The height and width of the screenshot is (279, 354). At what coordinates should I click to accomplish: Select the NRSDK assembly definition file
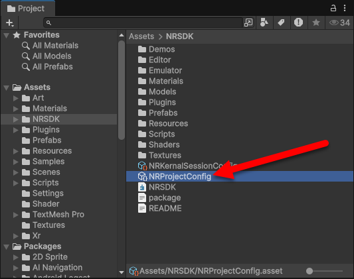157,187
